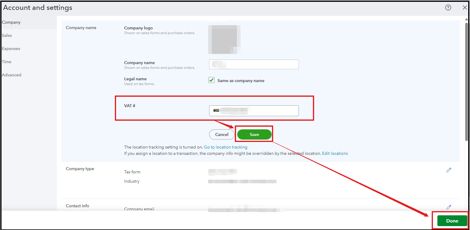Click the Company type section label

80,169
